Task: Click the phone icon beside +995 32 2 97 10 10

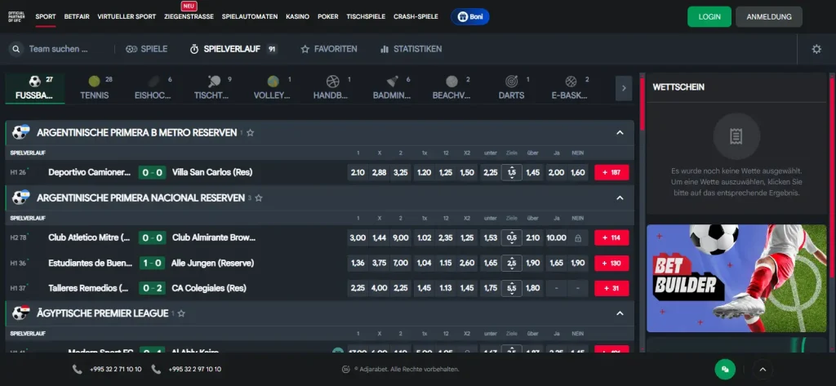Action: [x=156, y=369]
